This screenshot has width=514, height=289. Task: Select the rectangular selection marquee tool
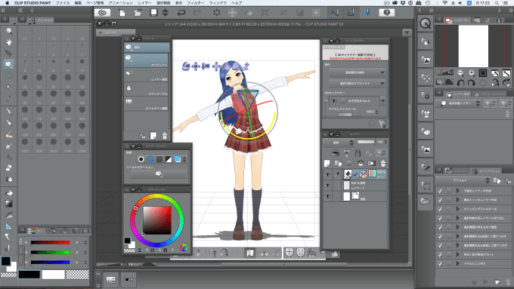click(9, 75)
